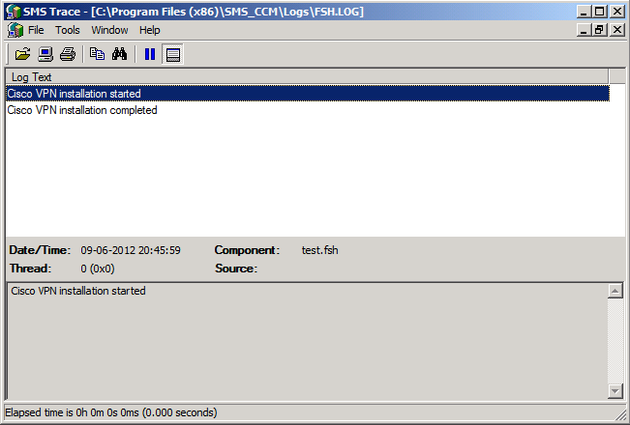The width and height of the screenshot is (630, 425).
Task: Click the Copy to clipboard icon
Action: (97, 54)
